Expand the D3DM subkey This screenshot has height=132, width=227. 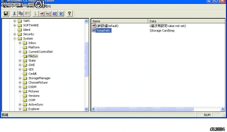point(20,87)
